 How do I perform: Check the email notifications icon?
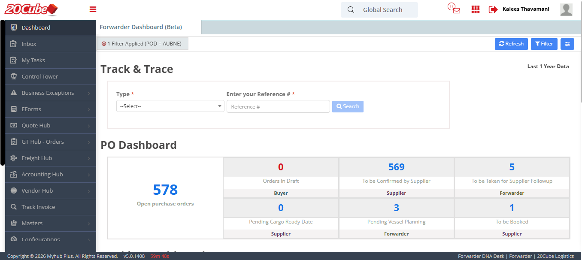tap(453, 9)
